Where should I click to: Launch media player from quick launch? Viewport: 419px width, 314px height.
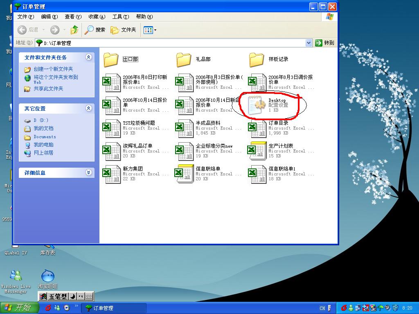click(67, 308)
